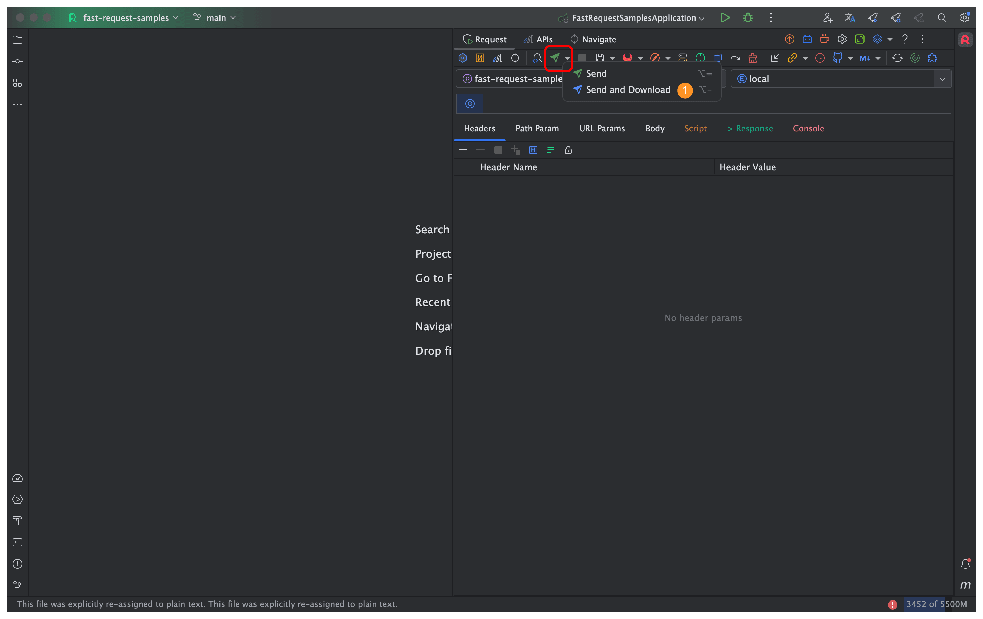
Task: Click the green Send request icon
Action: (555, 58)
